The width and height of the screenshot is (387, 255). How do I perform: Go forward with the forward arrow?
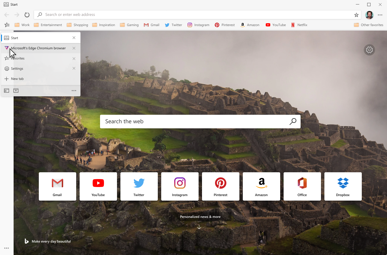click(x=17, y=15)
